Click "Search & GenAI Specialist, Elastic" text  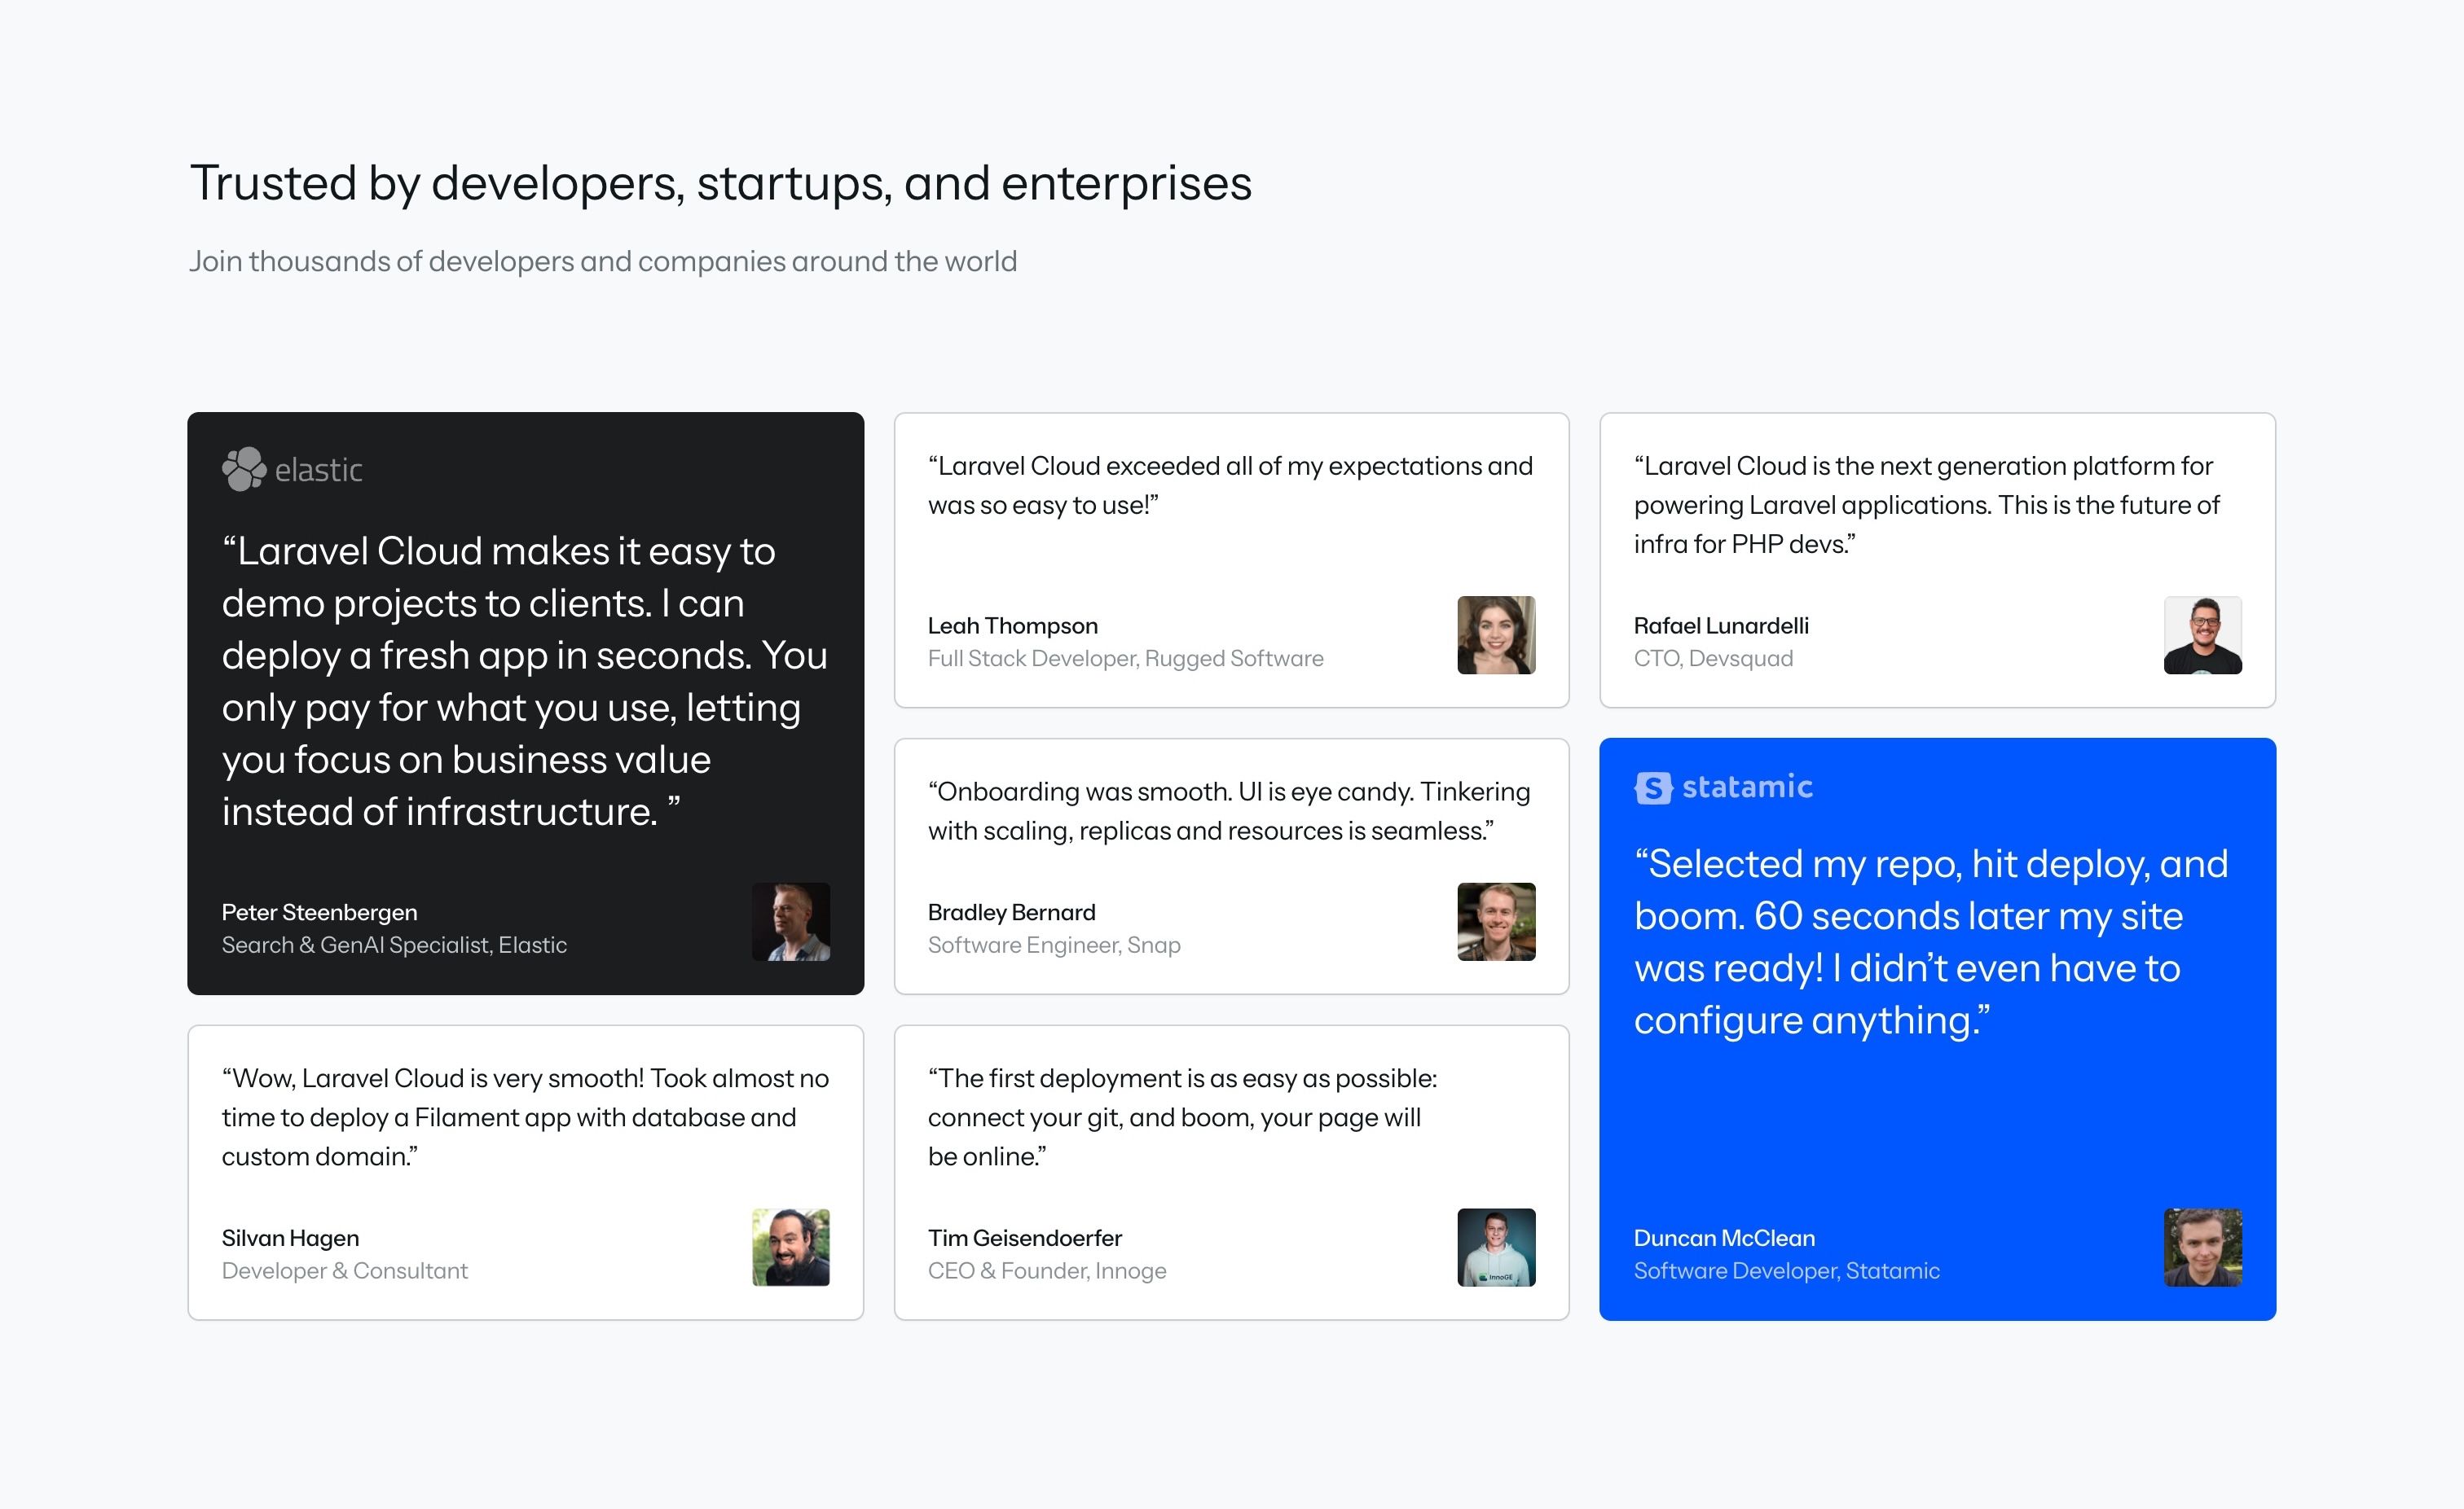click(394, 945)
